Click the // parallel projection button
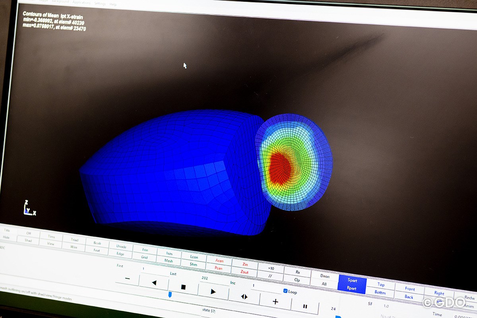The width and height of the screenshot is (477, 318). (x=270, y=276)
